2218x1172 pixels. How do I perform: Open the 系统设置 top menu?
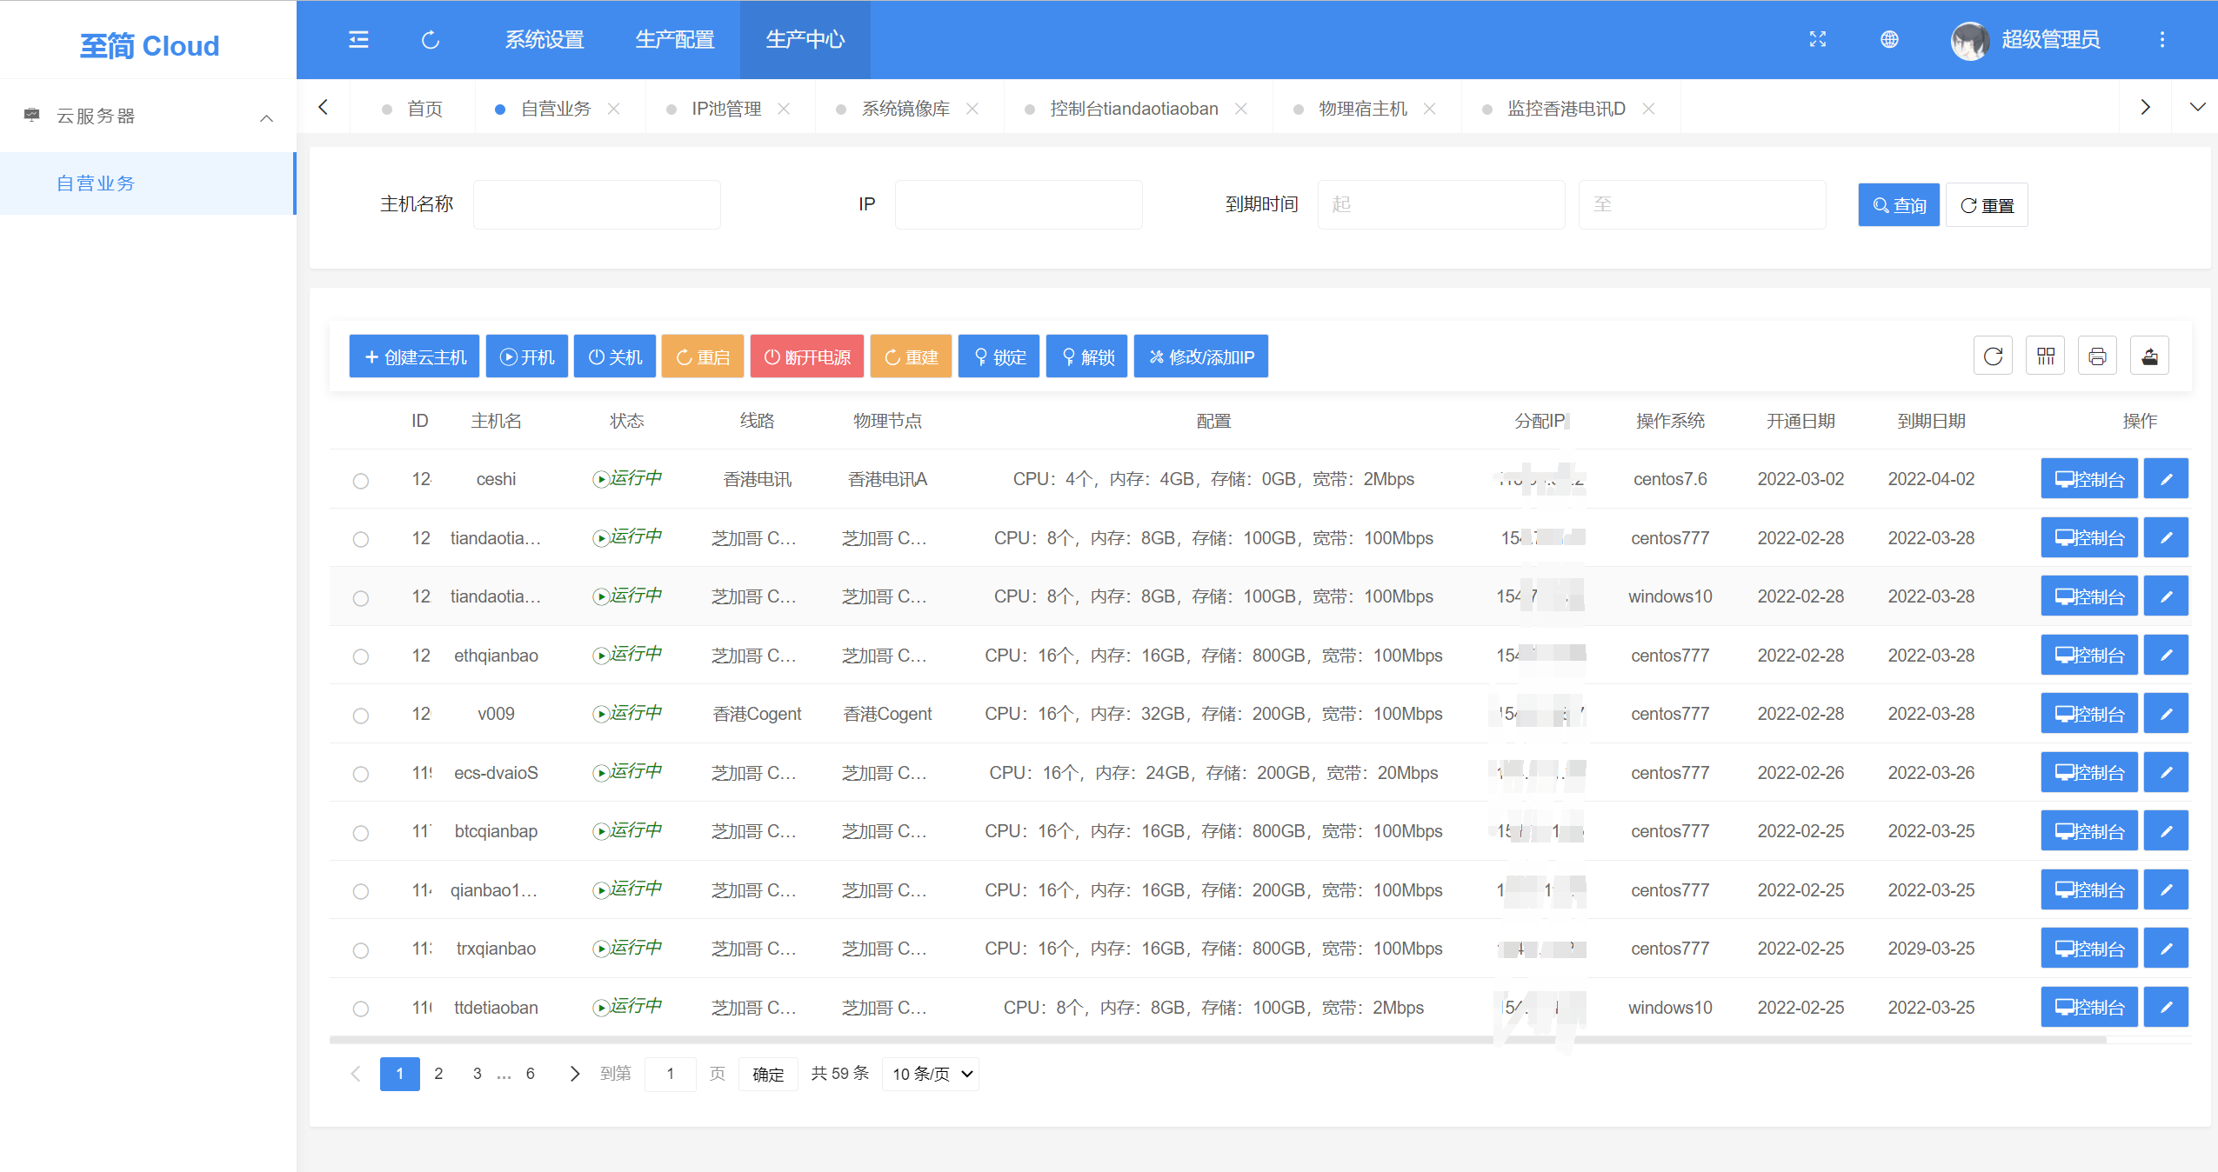[x=544, y=40]
